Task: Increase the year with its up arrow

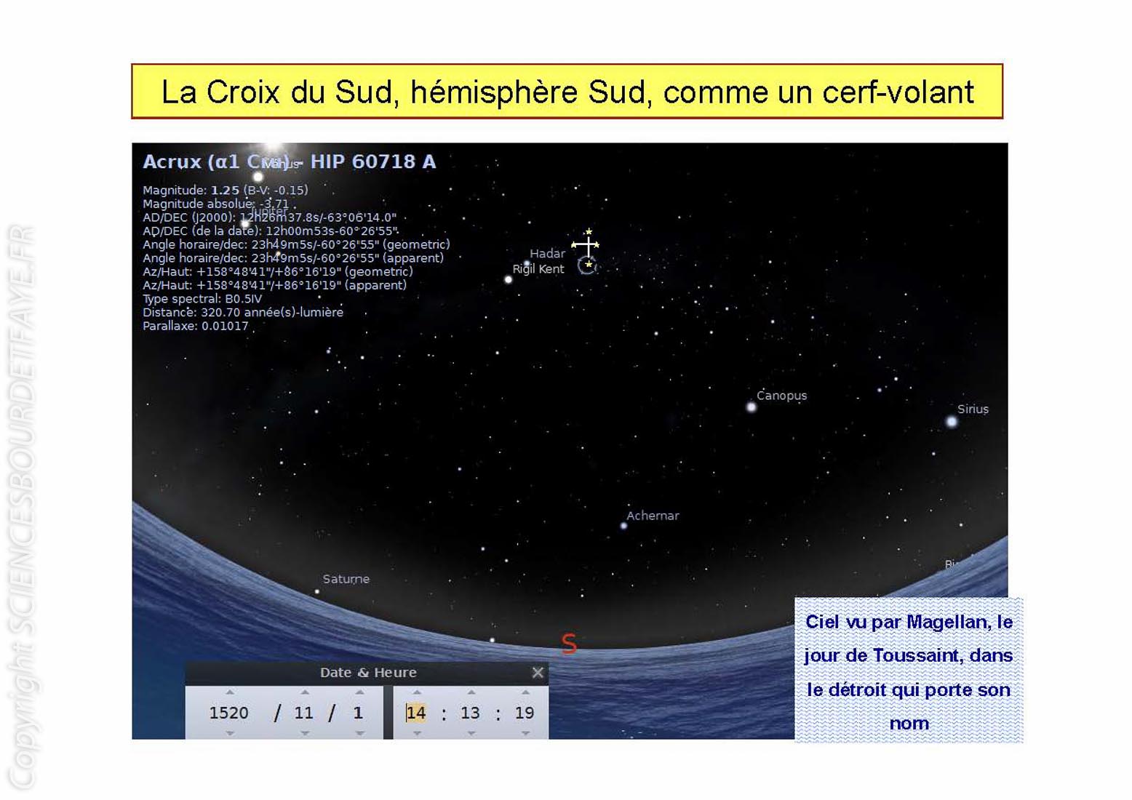Action: tap(230, 692)
